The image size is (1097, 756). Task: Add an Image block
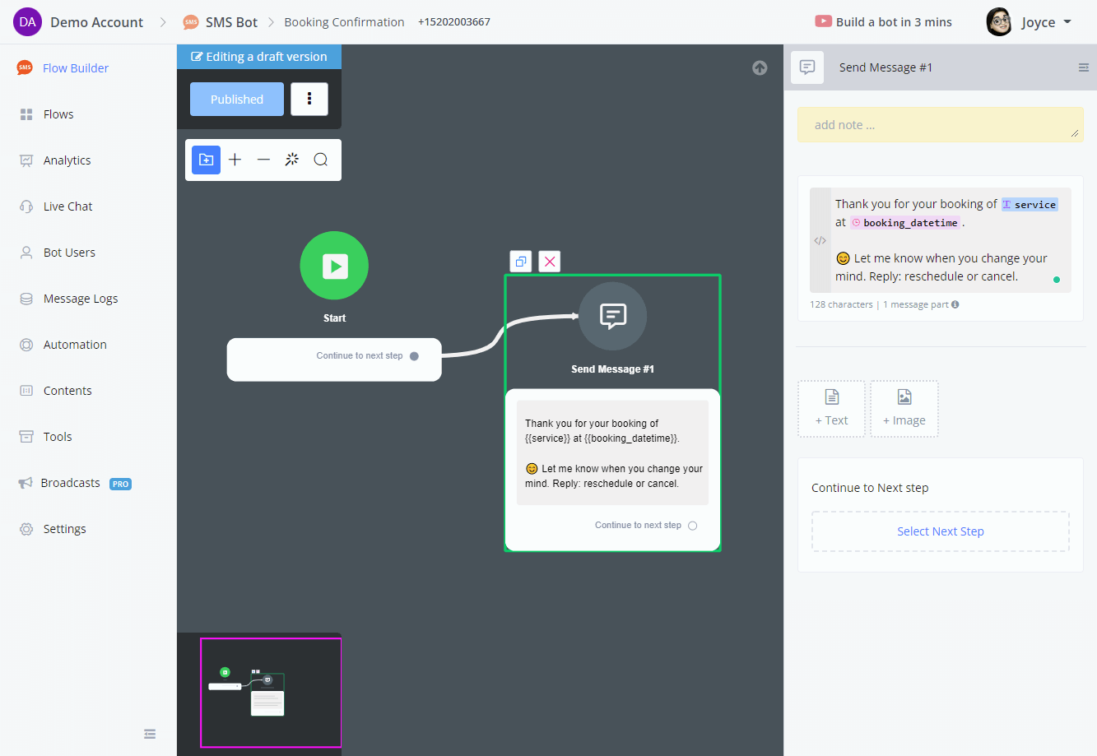904,409
